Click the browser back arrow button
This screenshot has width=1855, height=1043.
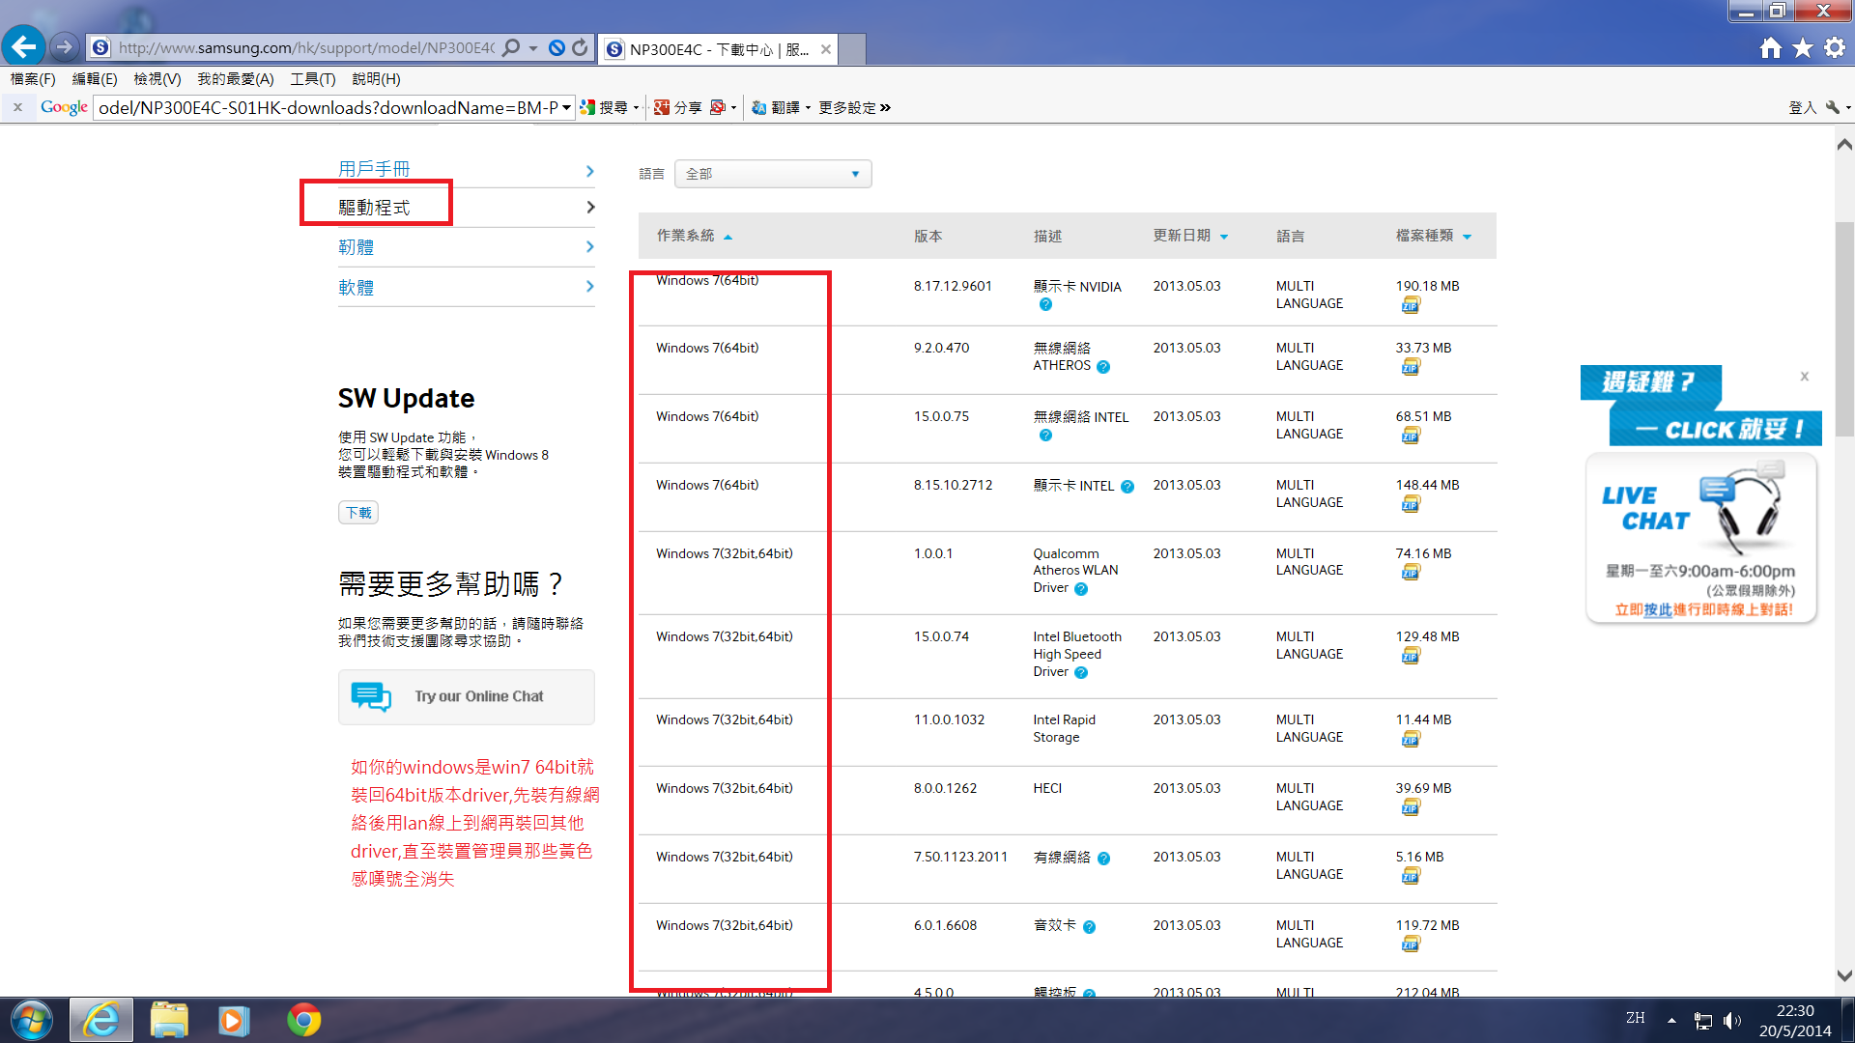point(23,46)
